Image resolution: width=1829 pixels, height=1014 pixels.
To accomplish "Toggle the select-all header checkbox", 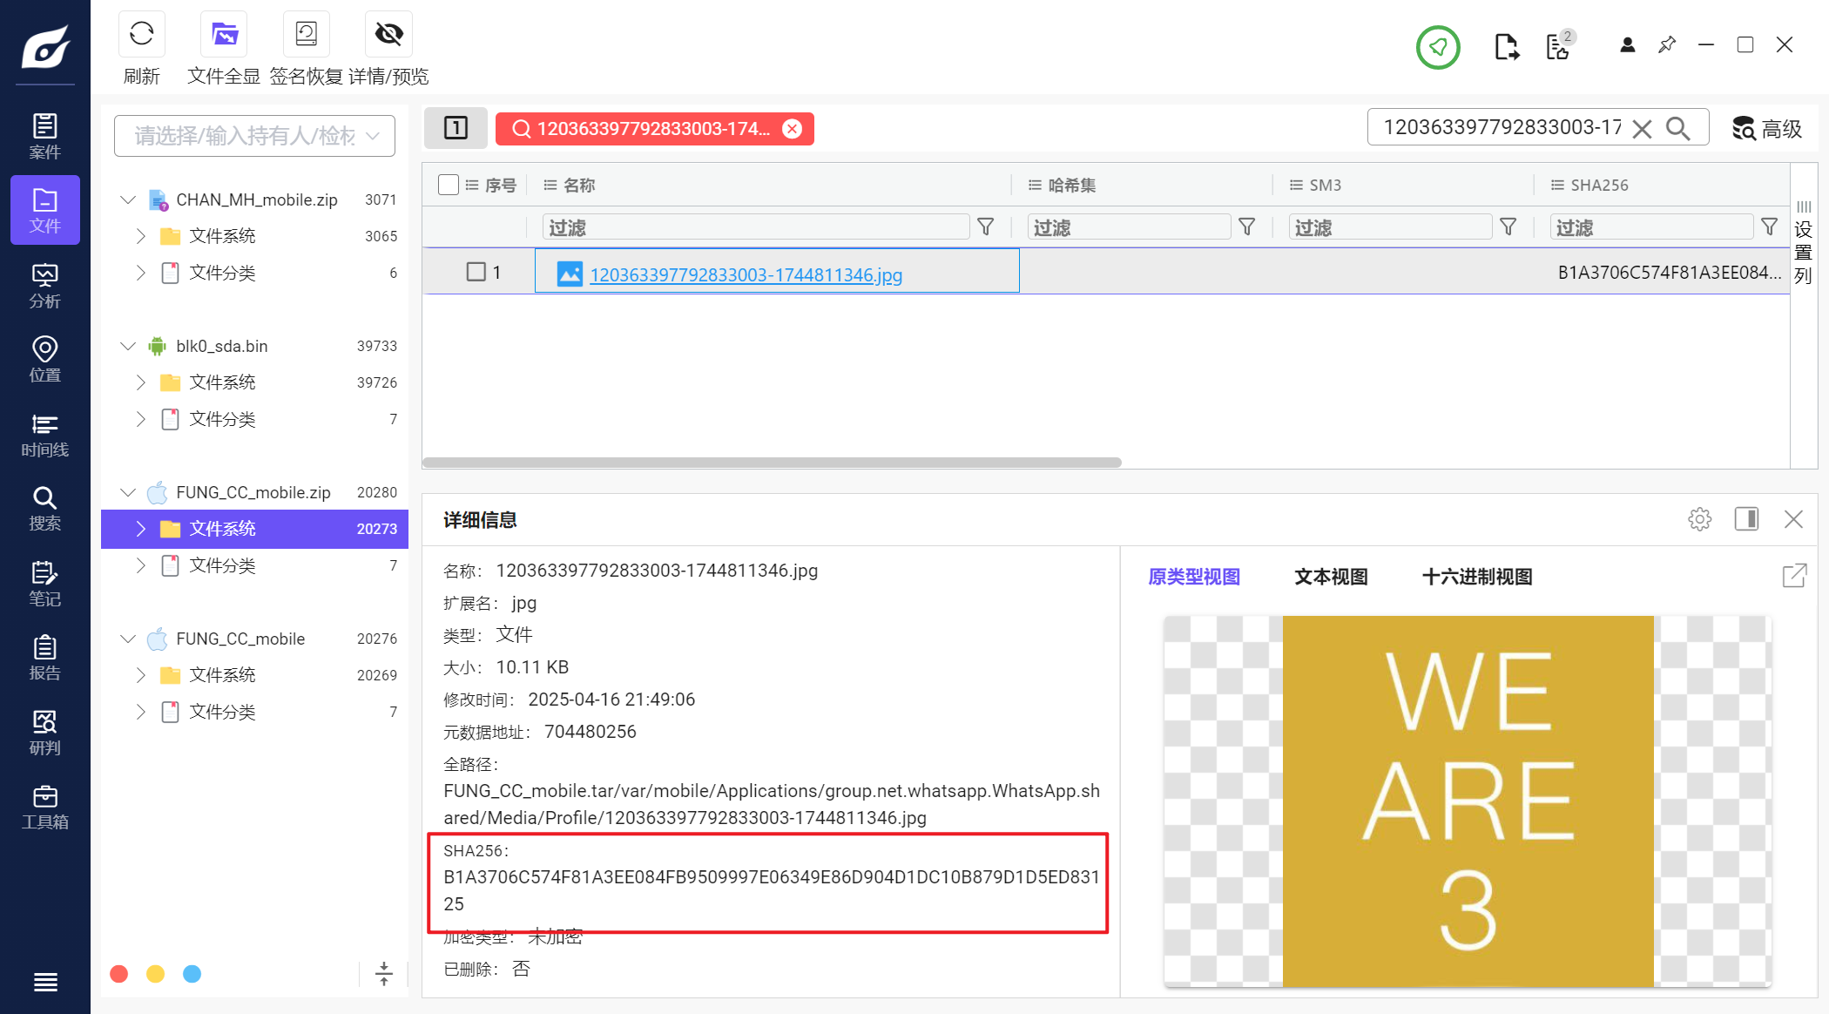I will [448, 185].
